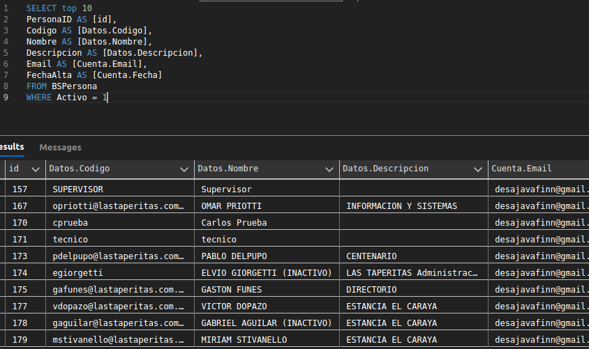Click the cell with id 173
Viewport: 589px width, 349px height.
(20, 256)
